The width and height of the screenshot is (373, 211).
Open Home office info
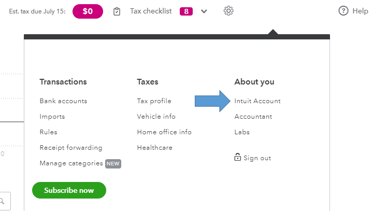coord(164,132)
